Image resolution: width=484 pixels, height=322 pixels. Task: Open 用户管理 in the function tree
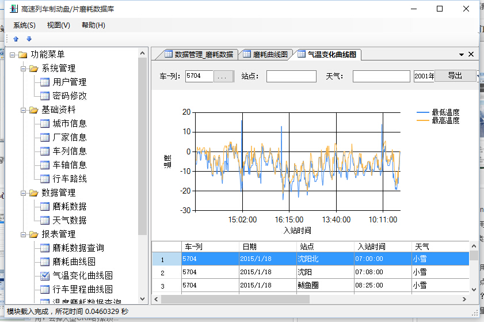click(x=69, y=82)
